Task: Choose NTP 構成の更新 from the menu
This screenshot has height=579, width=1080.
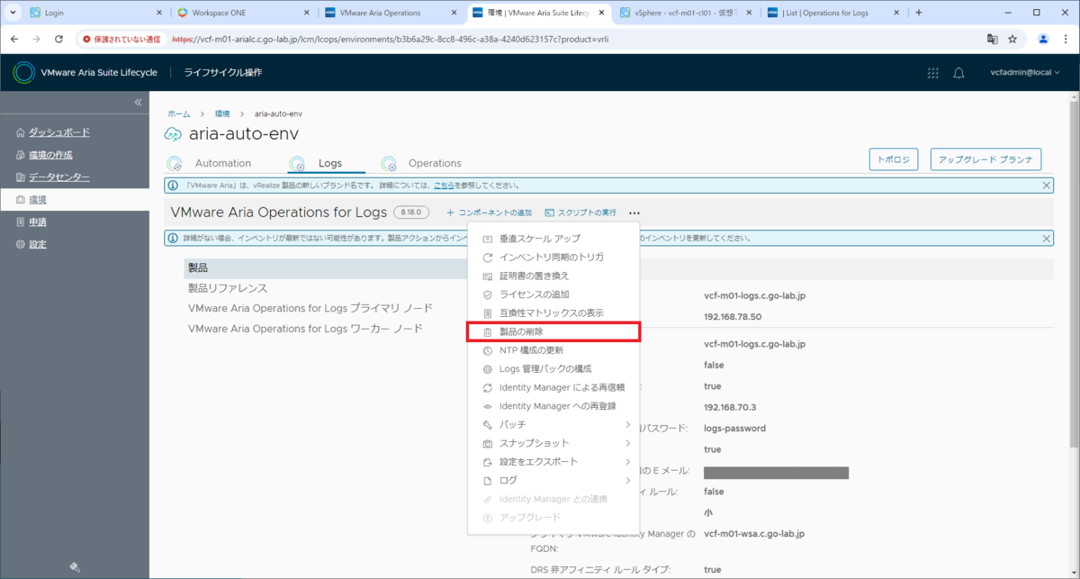Action: point(553,350)
